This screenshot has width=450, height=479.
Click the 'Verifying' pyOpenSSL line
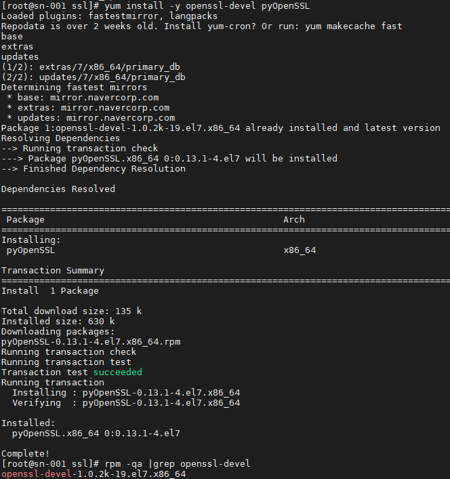pyautogui.click(x=126, y=403)
